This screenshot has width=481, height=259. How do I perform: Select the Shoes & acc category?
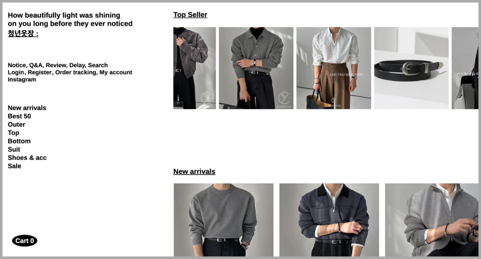pos(27,158)
